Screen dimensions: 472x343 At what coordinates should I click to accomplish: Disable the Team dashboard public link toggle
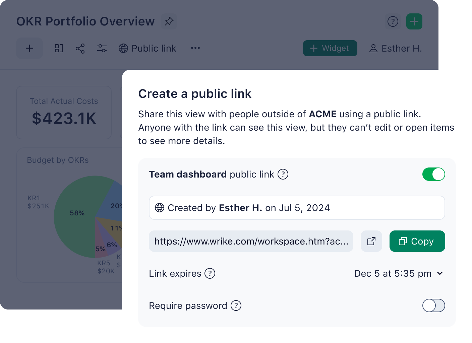pyautogui.click(x=433, y=174)
